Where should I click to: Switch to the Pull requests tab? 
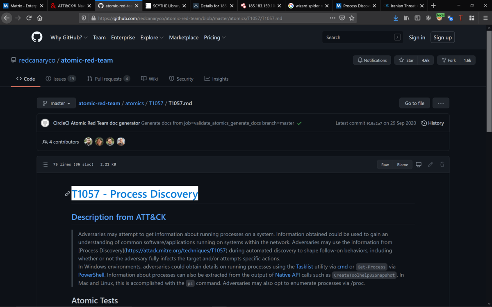108,79
